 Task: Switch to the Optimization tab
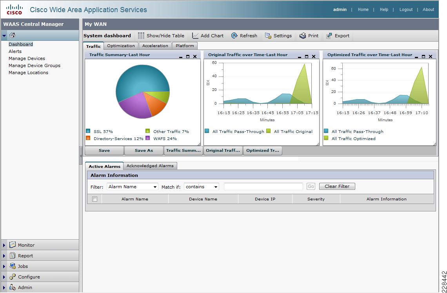coord(121,45)
